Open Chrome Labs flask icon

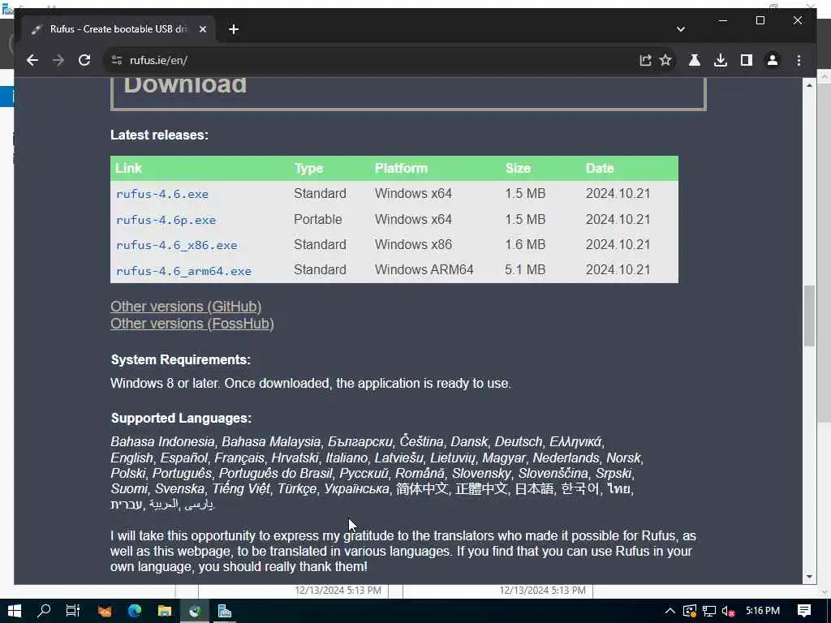(695, 60)
